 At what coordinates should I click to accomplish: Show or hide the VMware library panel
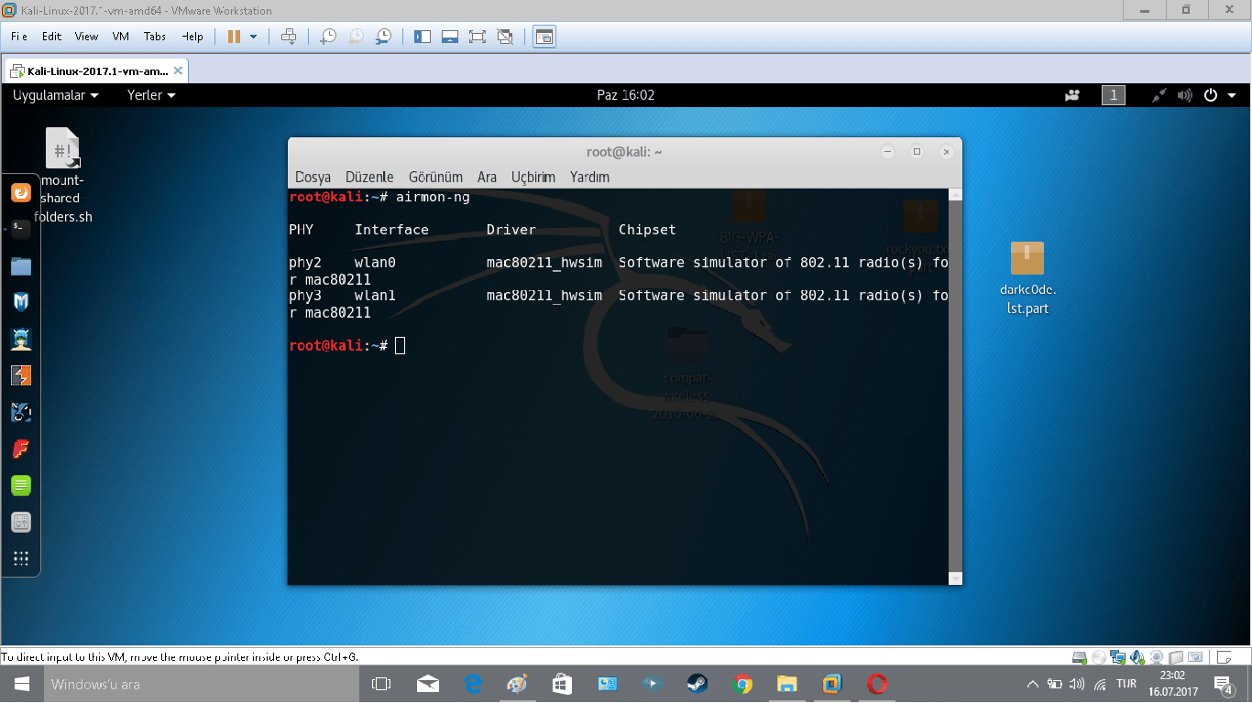coord(423,37)
